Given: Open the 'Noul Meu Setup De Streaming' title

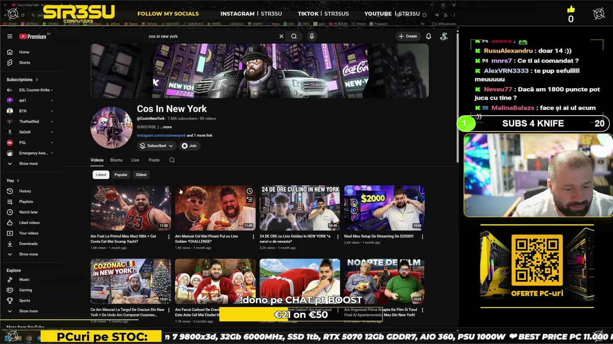Looking at the screenshot, I should point(378,236).
